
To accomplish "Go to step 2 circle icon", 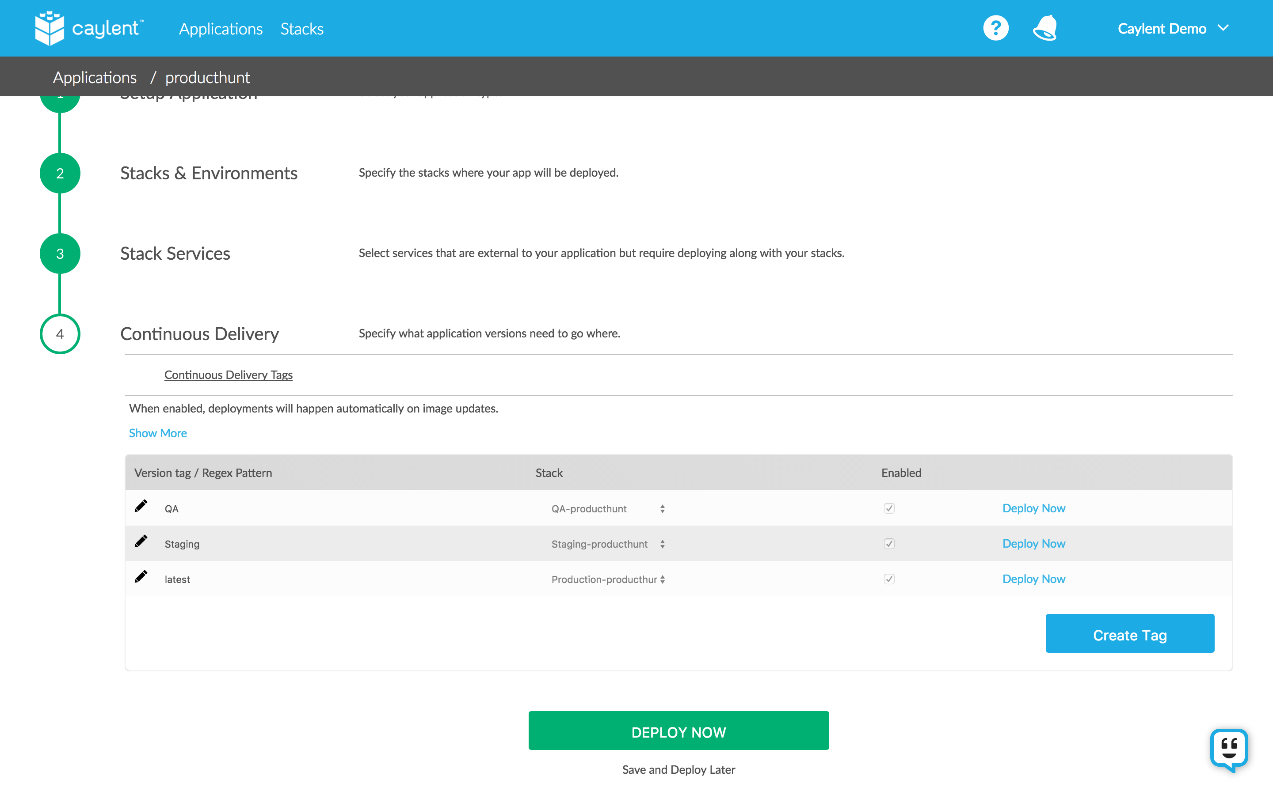I will (60, 174).
